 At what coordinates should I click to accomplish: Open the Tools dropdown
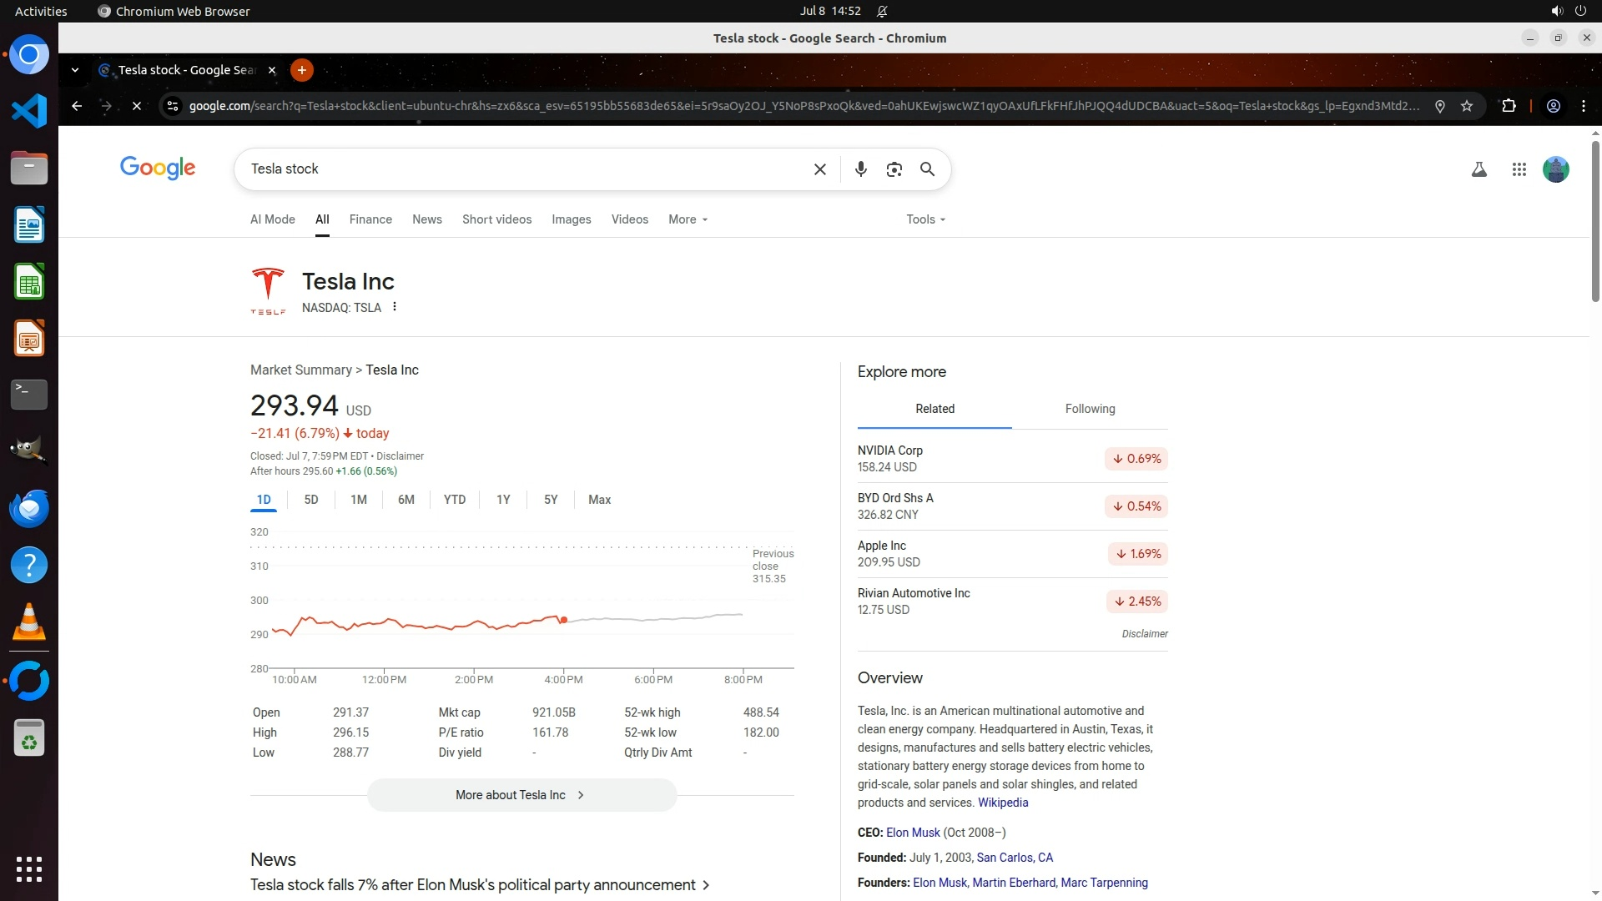click(925, 219)
